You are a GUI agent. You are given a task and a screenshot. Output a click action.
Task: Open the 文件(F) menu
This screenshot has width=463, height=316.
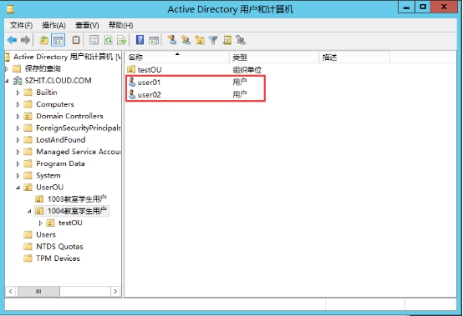(21, 25)
